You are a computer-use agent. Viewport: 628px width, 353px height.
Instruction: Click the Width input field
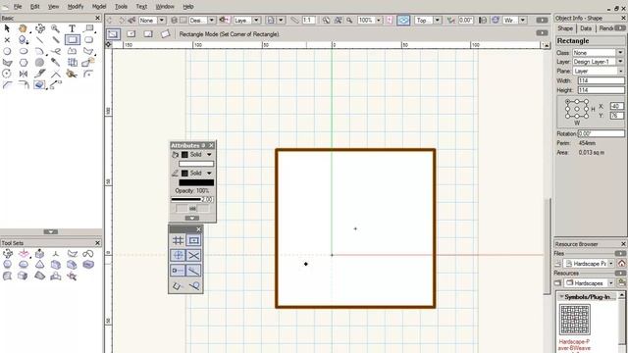tap(601, 80)
